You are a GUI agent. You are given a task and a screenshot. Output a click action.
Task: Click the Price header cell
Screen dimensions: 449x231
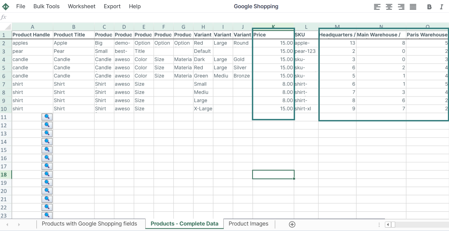[x=273, y=35]
